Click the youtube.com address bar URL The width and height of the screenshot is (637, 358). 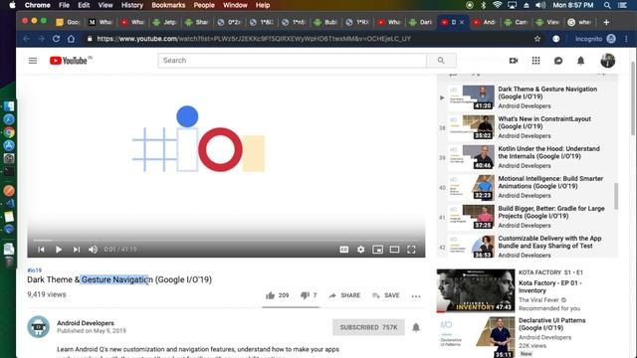pyautogui.click(x=254, y=39)
